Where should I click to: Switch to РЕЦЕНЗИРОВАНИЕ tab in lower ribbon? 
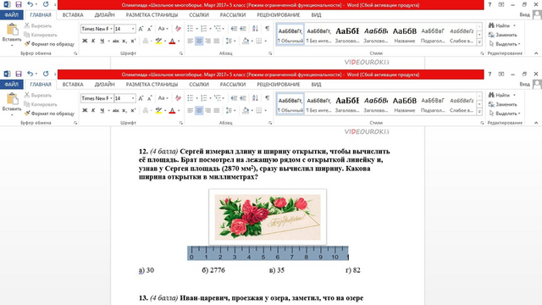pyautogui.click(x=279, y=85)
